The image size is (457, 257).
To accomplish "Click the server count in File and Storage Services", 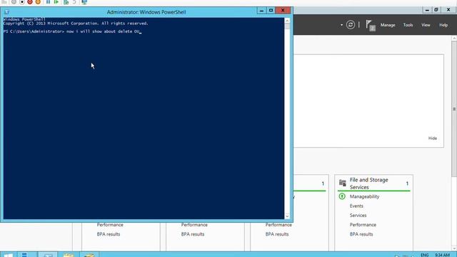I will (x=407, y=183).
